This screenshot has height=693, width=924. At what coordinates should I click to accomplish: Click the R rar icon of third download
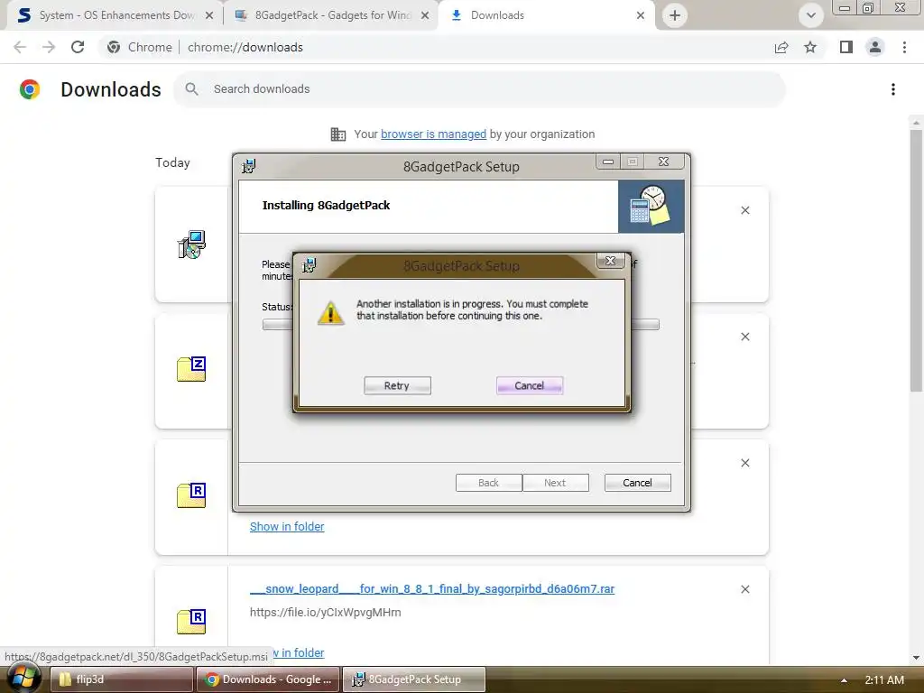pyautogui.click(x=191, y=495)
